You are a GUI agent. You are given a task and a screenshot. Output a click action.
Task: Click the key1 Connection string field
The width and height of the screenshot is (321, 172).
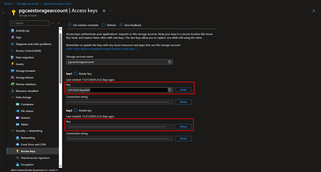[x=120, y=102]
